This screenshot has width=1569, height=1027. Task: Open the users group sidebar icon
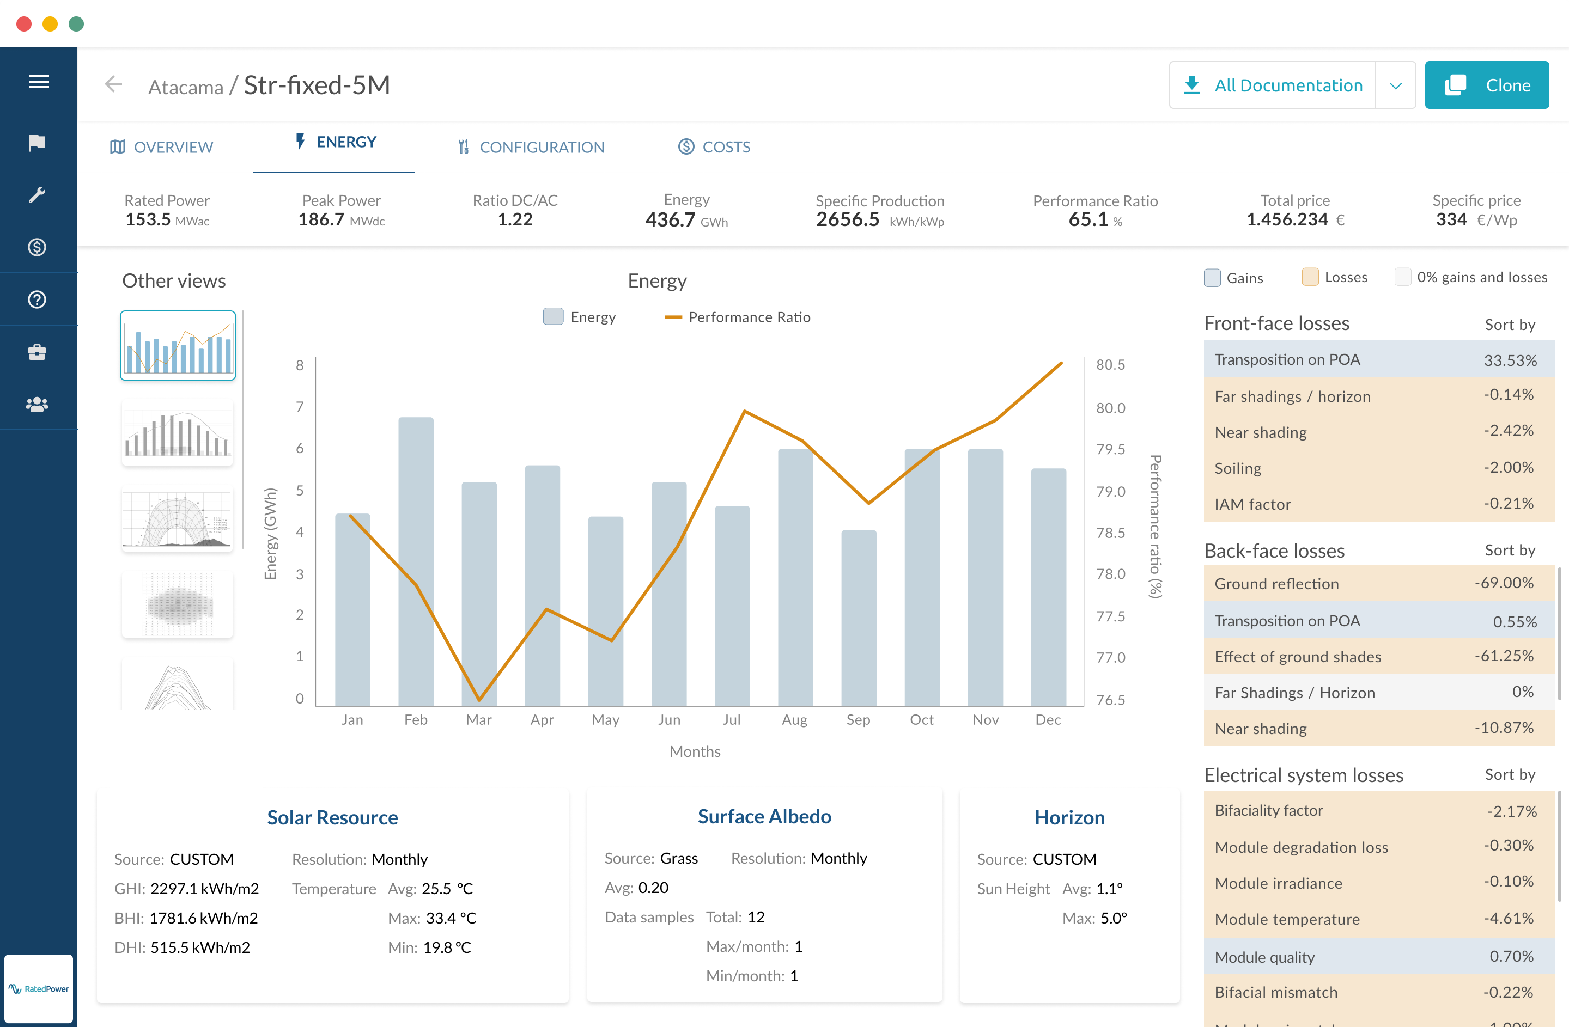(x=38, y=405)
